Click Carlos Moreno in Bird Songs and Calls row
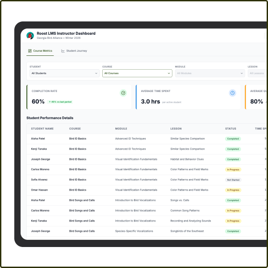The height and width of the screenshot is (268, 268). tap(40, 210)
